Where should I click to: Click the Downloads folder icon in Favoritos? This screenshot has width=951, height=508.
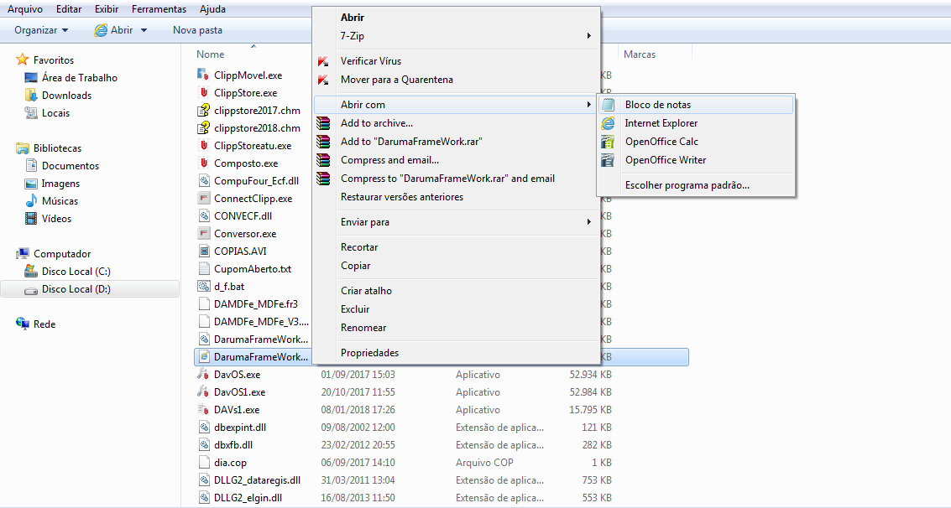31,96
